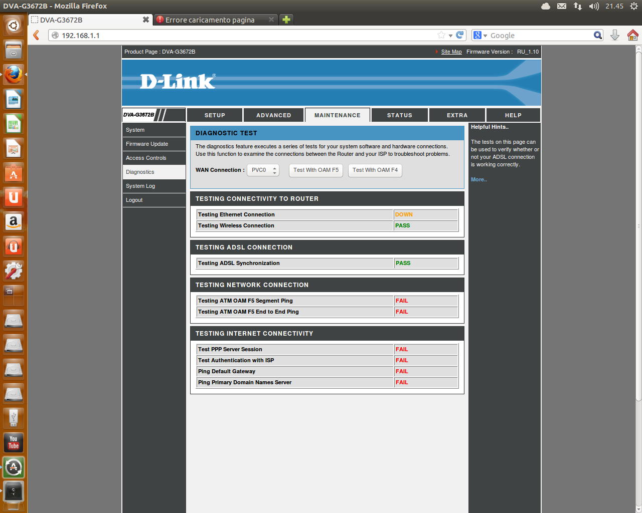Reload the page with the refresh icon

coord(460,35)
